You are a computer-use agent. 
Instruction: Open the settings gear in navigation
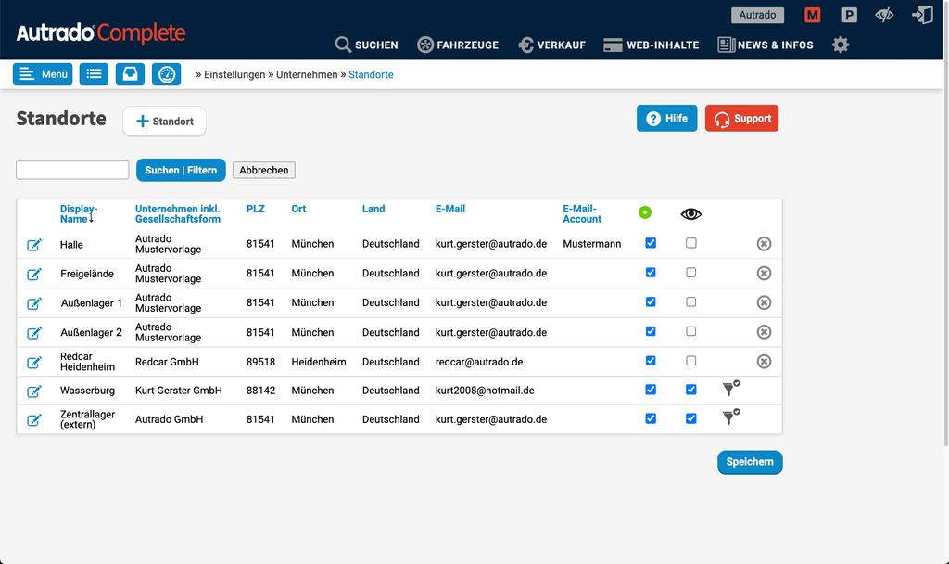click(840, 45)
